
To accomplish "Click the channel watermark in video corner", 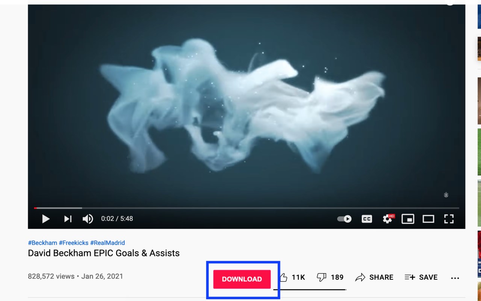I will (446, 195).
